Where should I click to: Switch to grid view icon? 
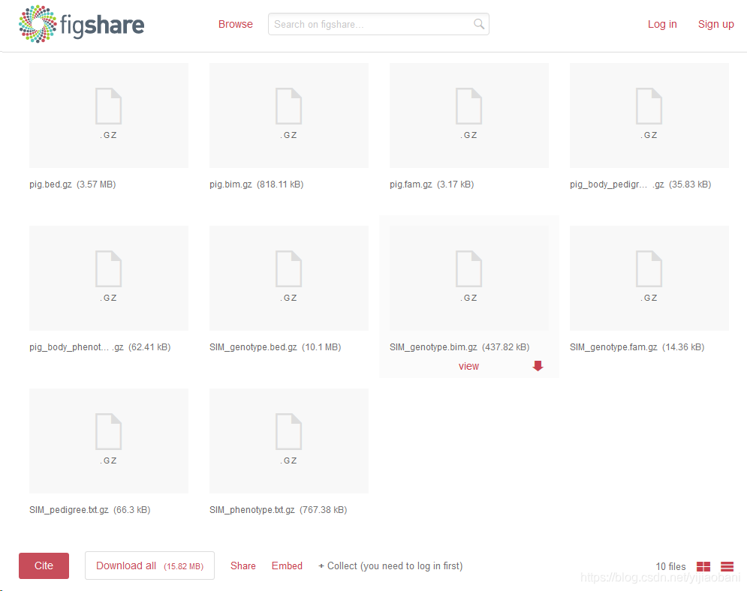[703, 566]
